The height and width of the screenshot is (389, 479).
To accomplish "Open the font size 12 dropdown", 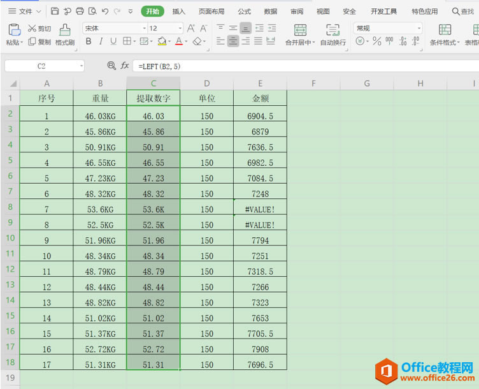I will [180, 29].
